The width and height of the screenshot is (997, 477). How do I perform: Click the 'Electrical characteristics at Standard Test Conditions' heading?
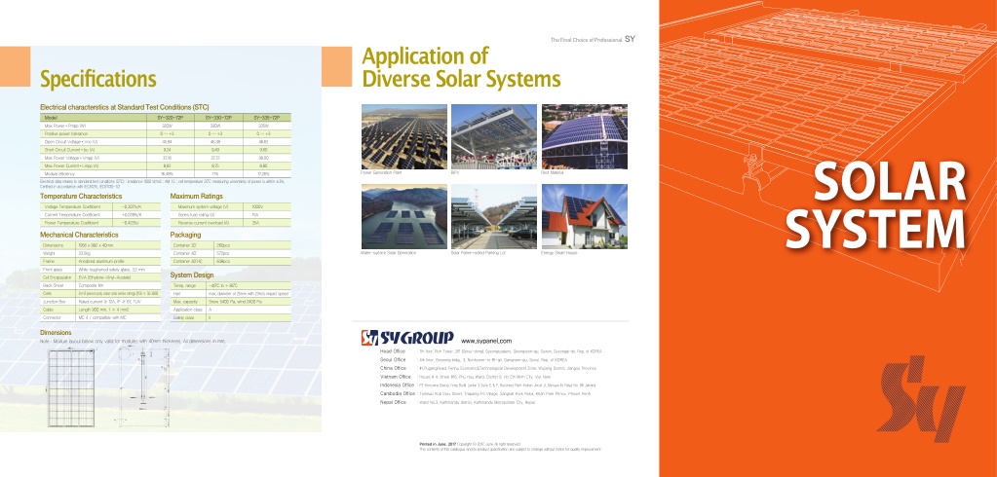(x=124, y=107)
